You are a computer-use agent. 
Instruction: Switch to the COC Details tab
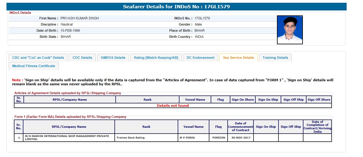[x=82, y=58]
